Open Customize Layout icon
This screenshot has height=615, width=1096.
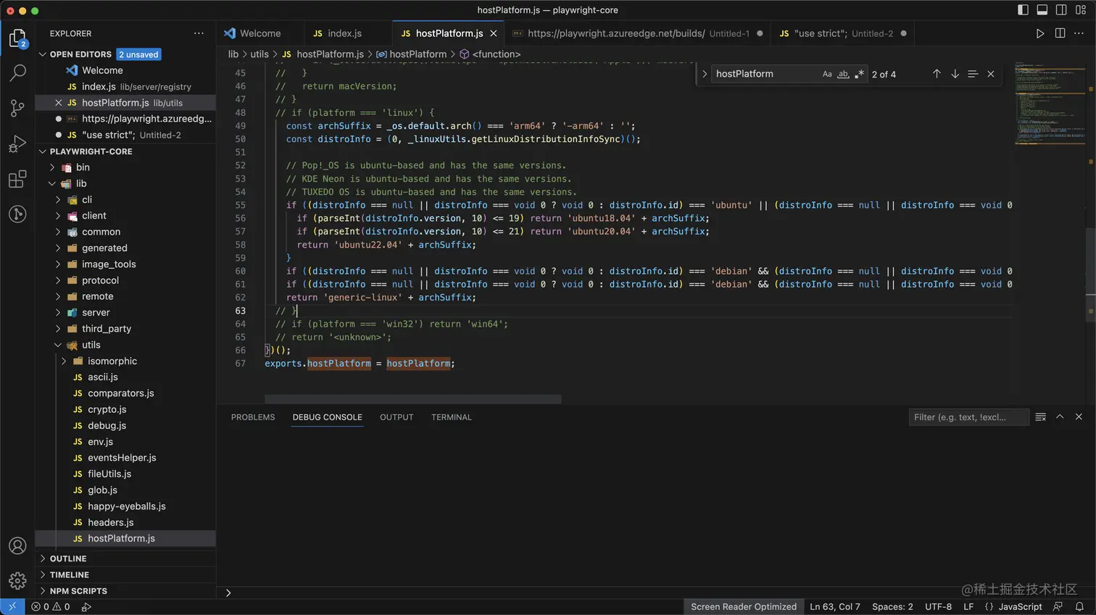[1081, 10]
